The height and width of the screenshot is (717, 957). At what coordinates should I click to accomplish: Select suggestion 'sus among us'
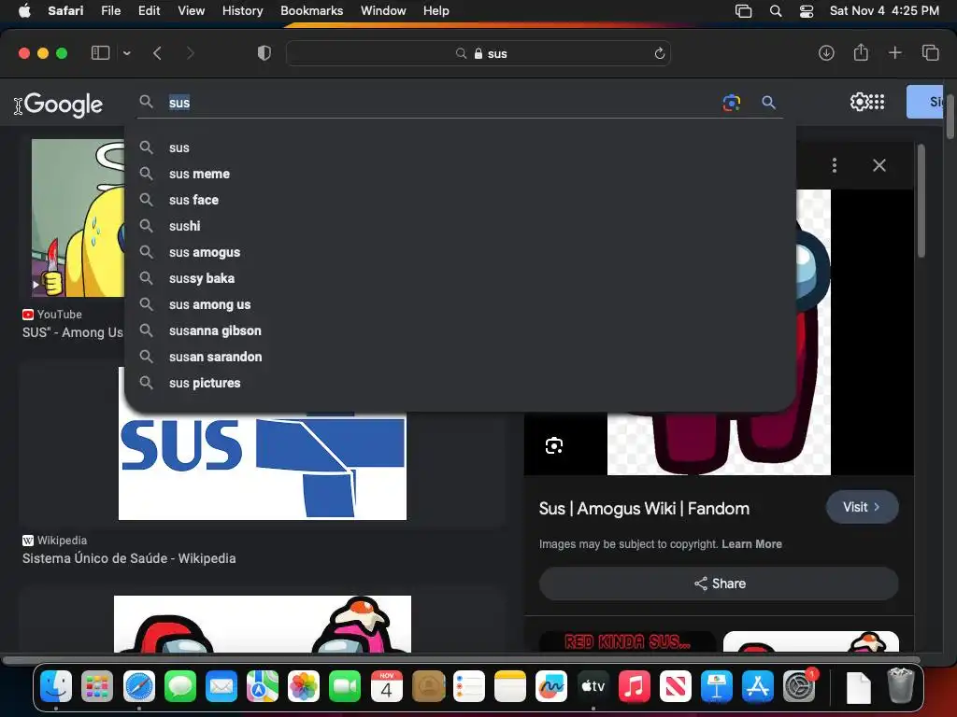coord(460,305)
